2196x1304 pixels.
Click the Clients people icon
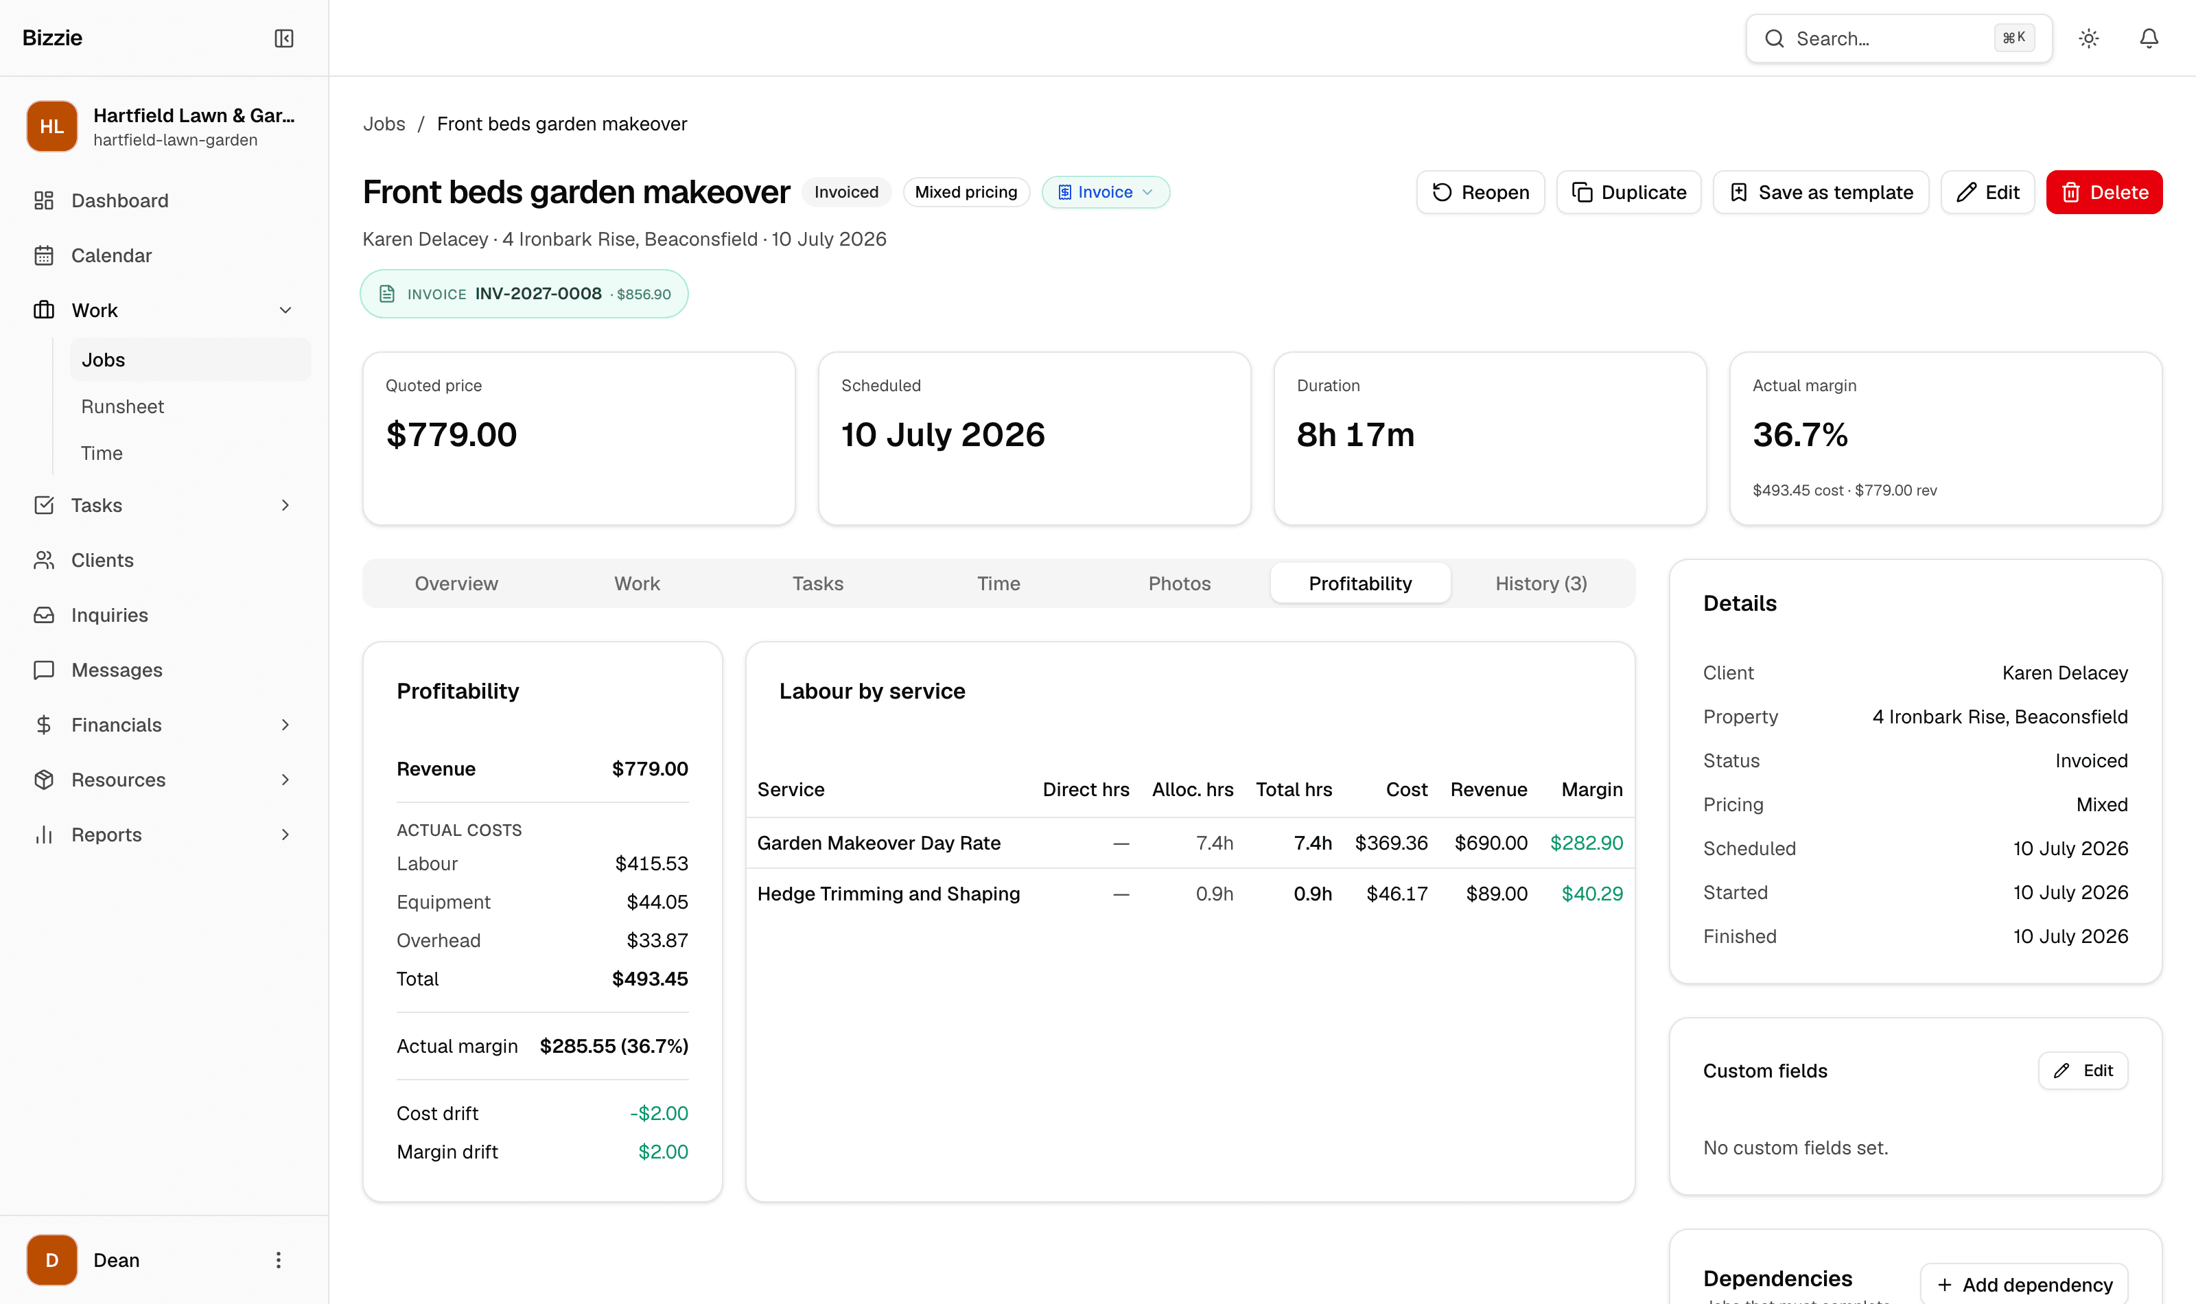point(44,561)
